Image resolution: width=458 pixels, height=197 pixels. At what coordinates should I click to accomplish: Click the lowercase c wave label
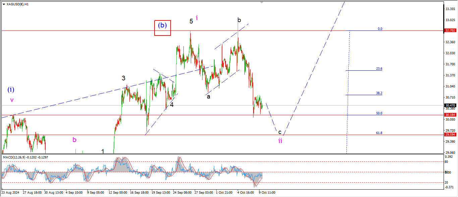point(280,132)
